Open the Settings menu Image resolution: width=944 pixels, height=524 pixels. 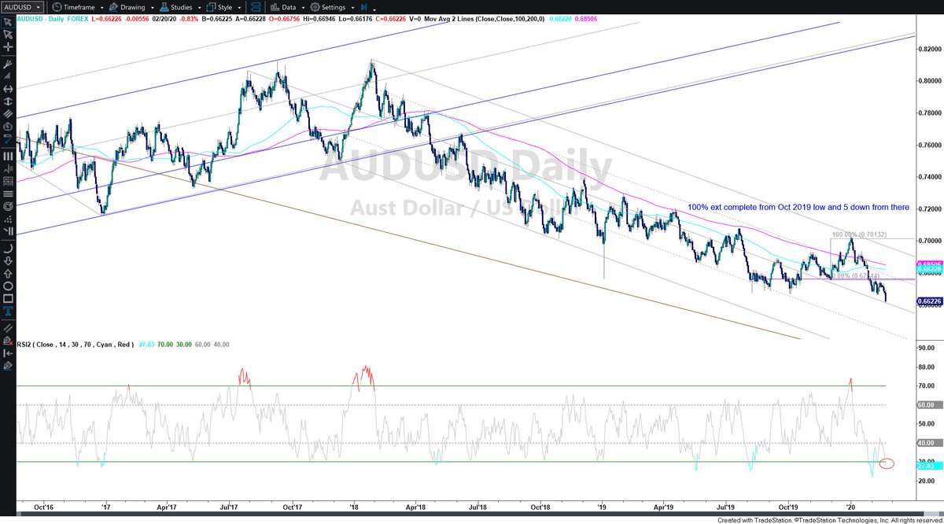(x=329, y=6)
